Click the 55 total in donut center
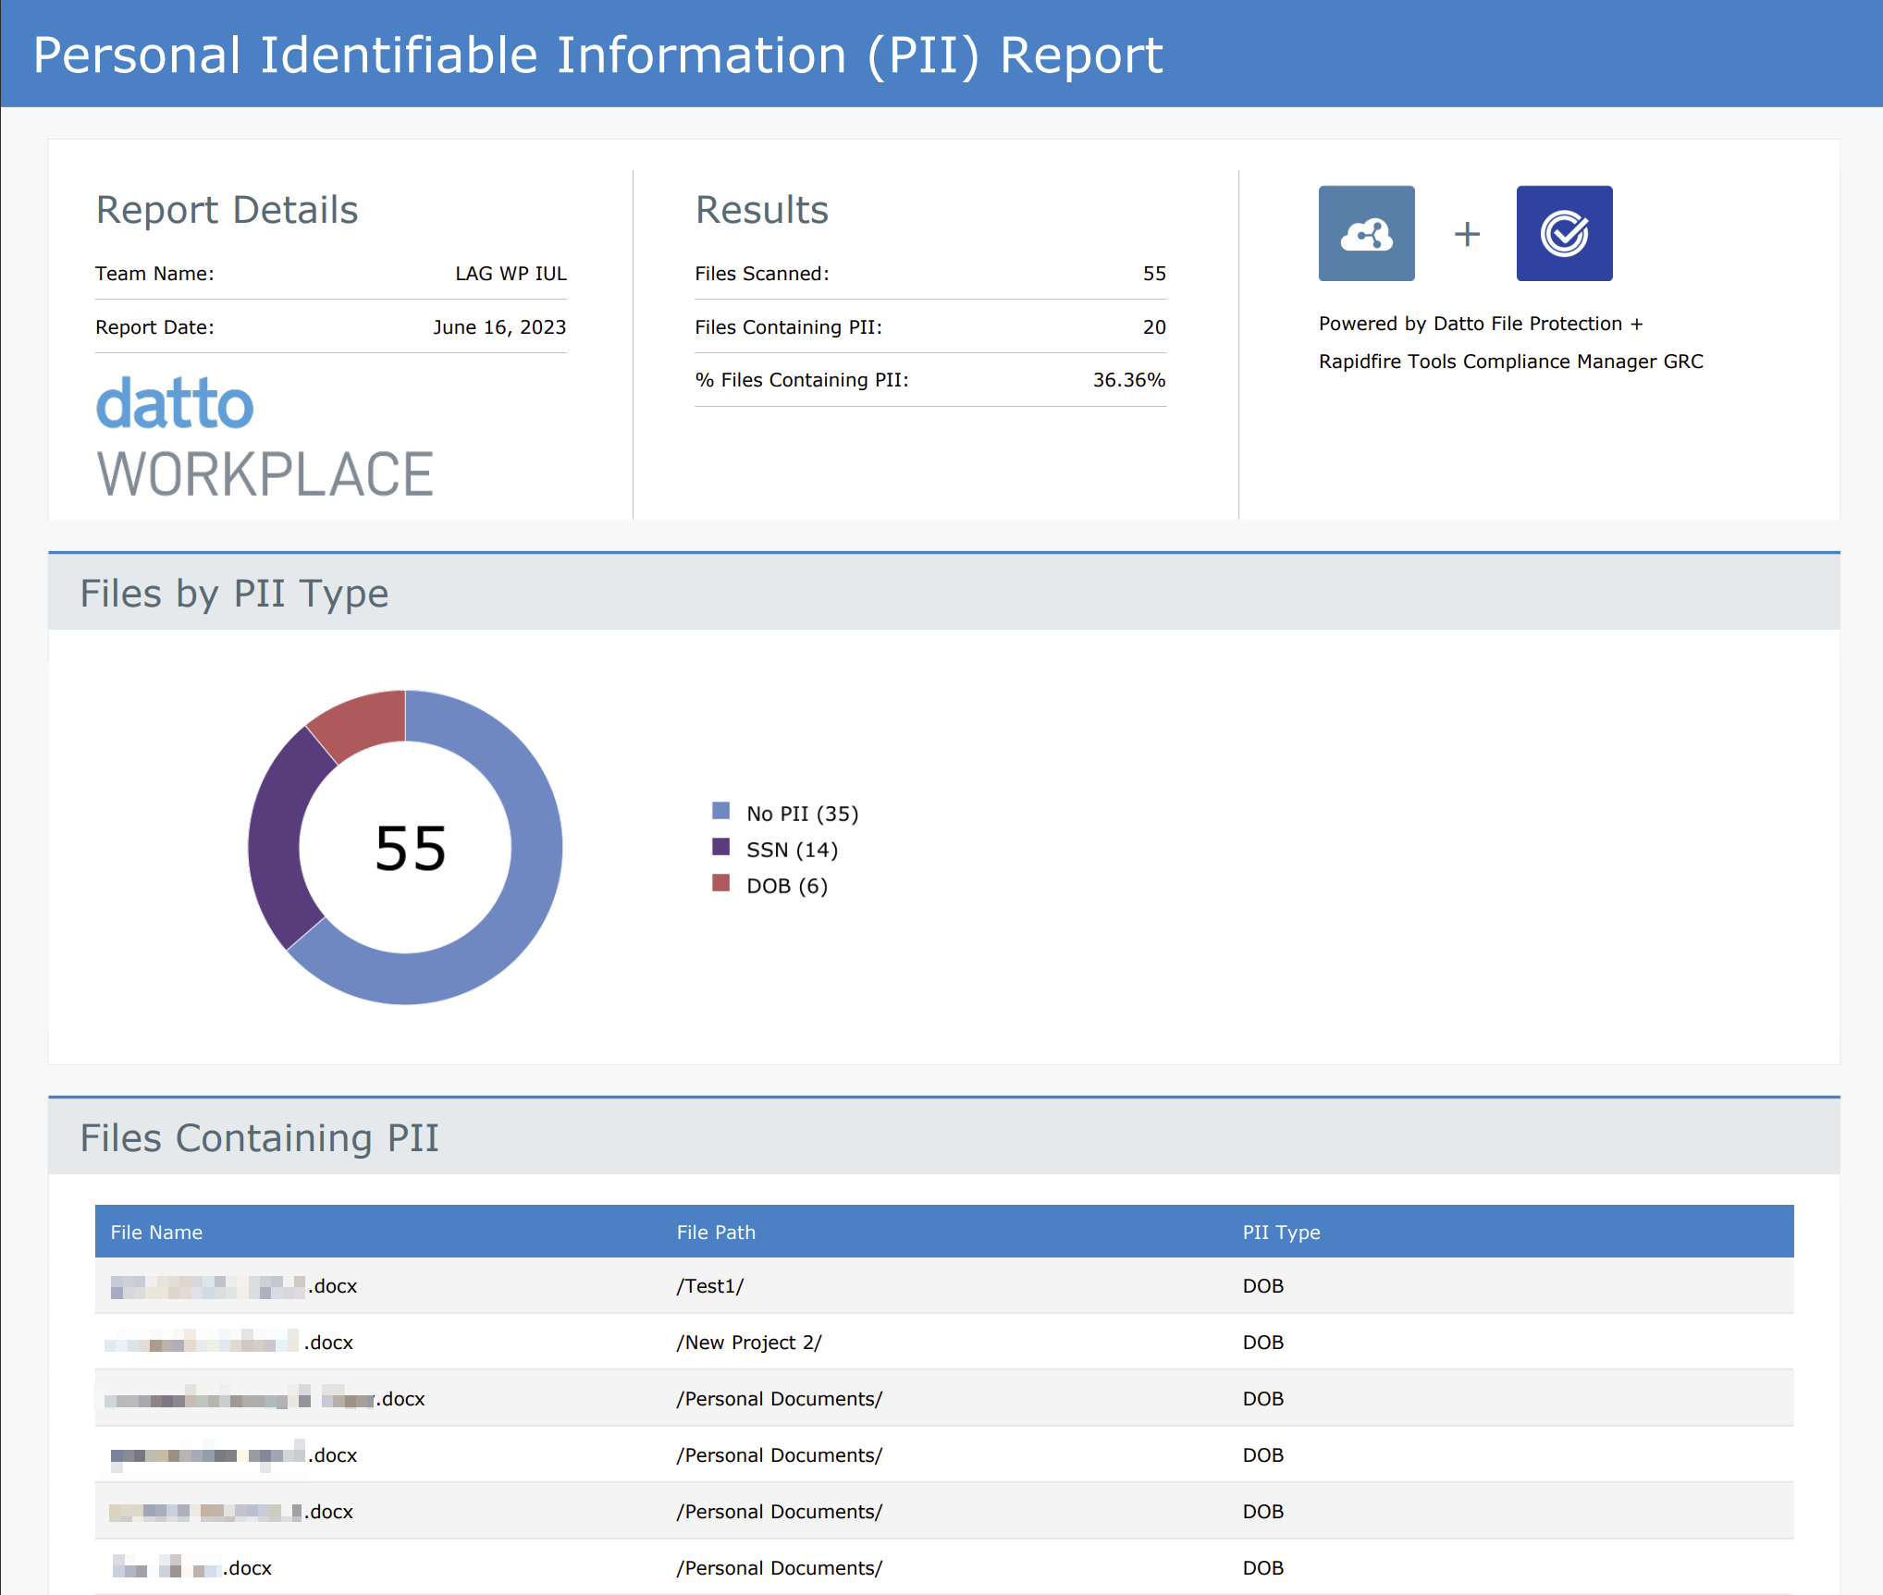The width and height of the screenshot is (1883, 1595). [x=410, y=849]
